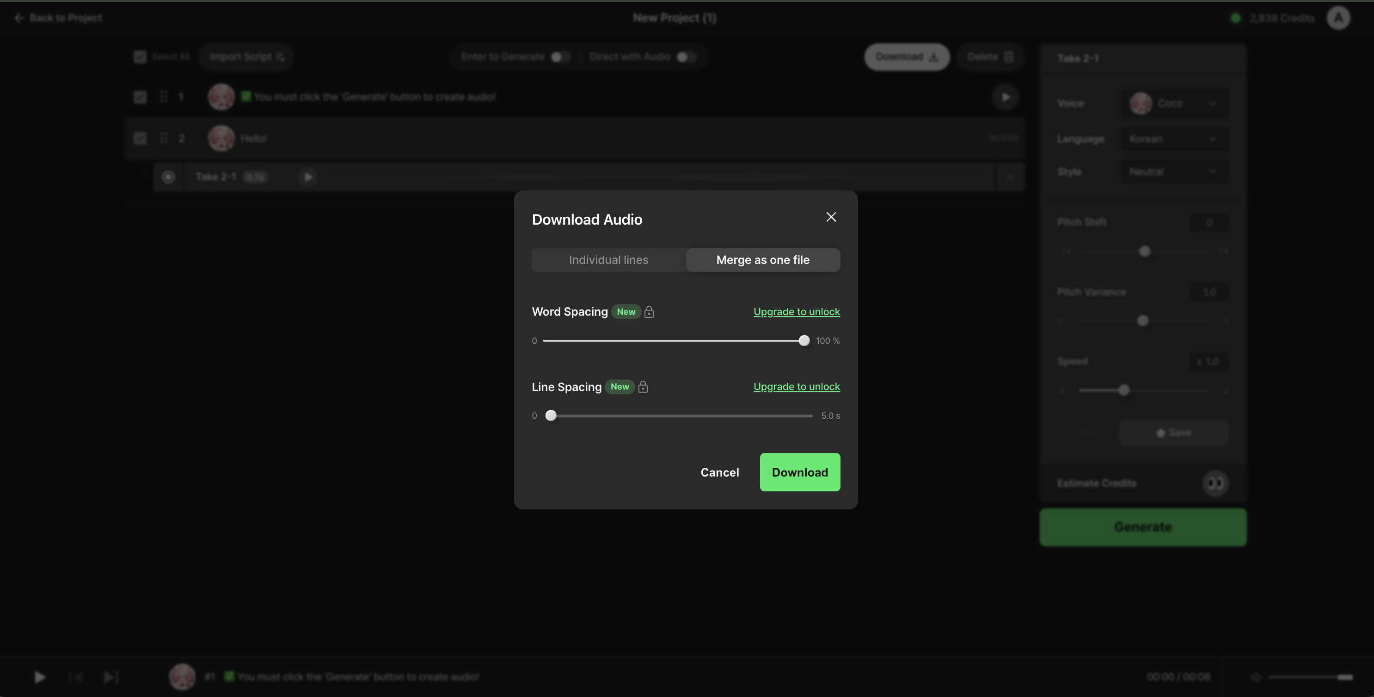Viewport: 1374px width, 697px height.
Task: Select Merge as one file tab
Action: 763,260
